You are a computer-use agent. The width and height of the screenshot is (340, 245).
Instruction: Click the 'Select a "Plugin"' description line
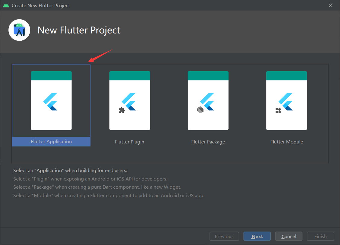pyautogui.click(x=90, y=179)
